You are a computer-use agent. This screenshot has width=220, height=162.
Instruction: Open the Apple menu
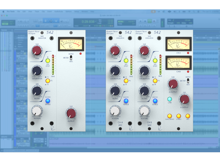click(3, 12)
